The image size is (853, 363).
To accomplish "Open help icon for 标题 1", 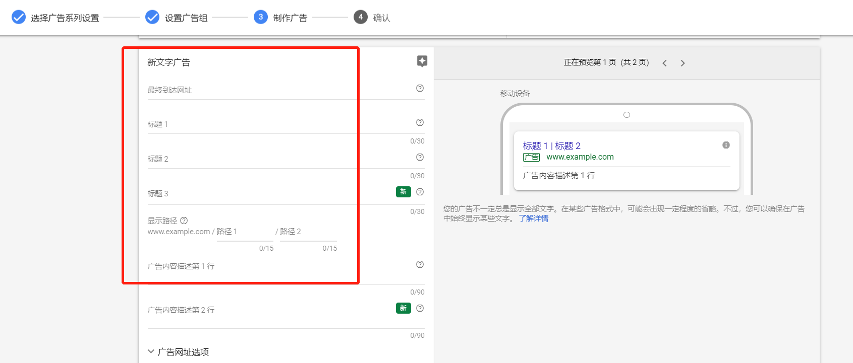I will coord(420,122).
